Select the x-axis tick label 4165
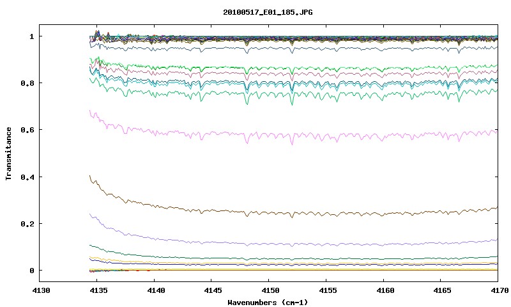511x307 pixels. pos(443,290)
